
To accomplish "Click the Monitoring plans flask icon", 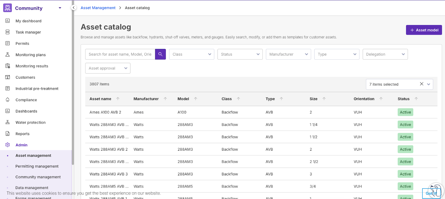I will pos(8,55).
